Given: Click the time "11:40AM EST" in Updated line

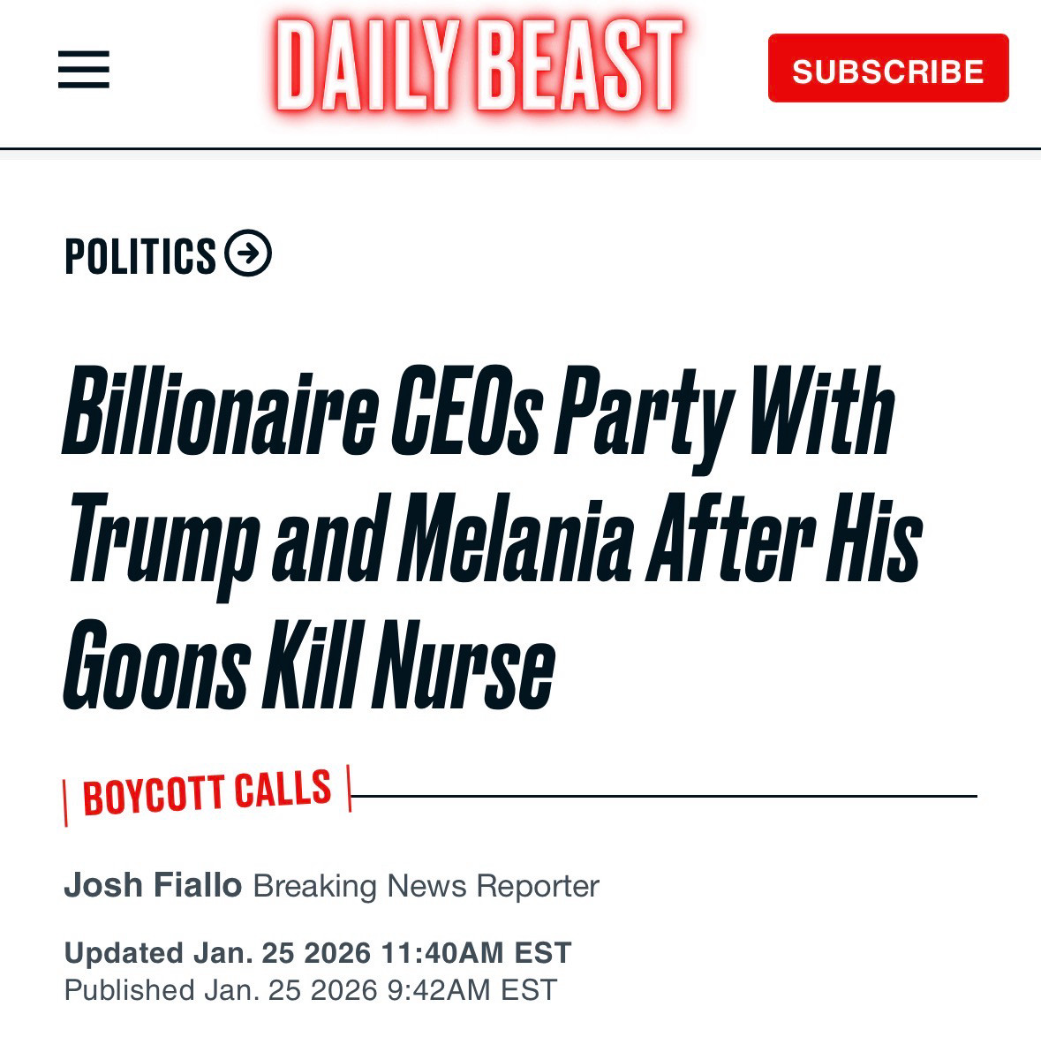Looking at the screenshot, I should (477, 953).
